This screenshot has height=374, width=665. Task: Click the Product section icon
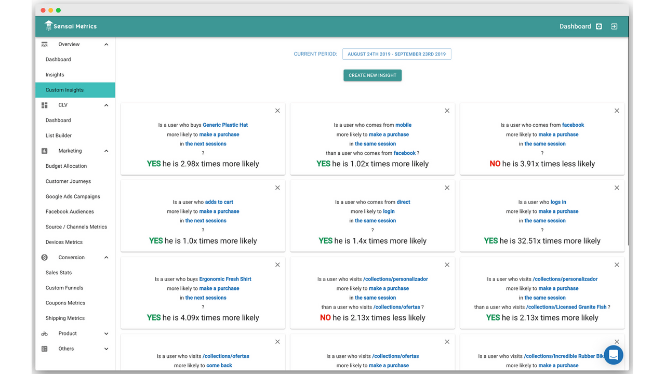tap(44, 333)
